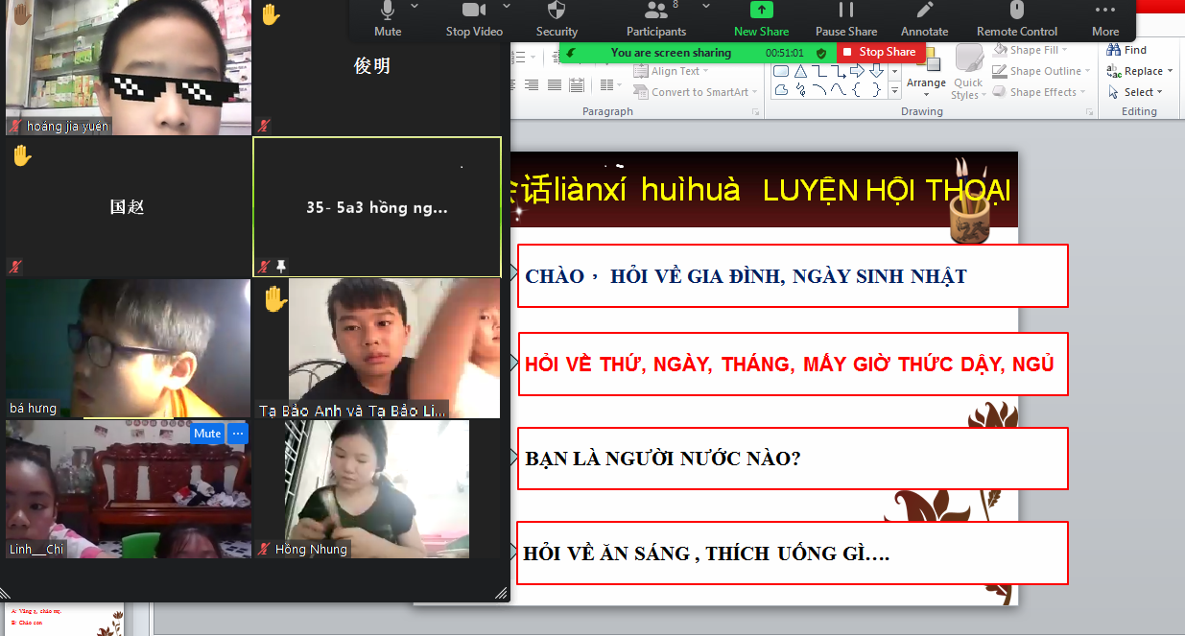Open the Participants panel
Screen dimensions: 1185x636
click(656, 18)
